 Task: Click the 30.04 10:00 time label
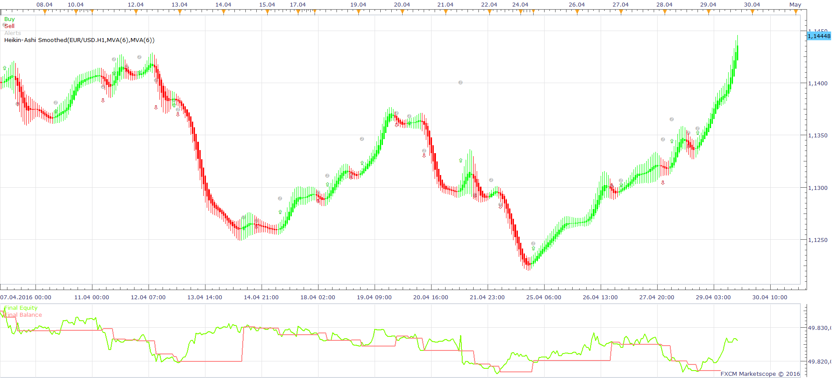click(770, 297)
